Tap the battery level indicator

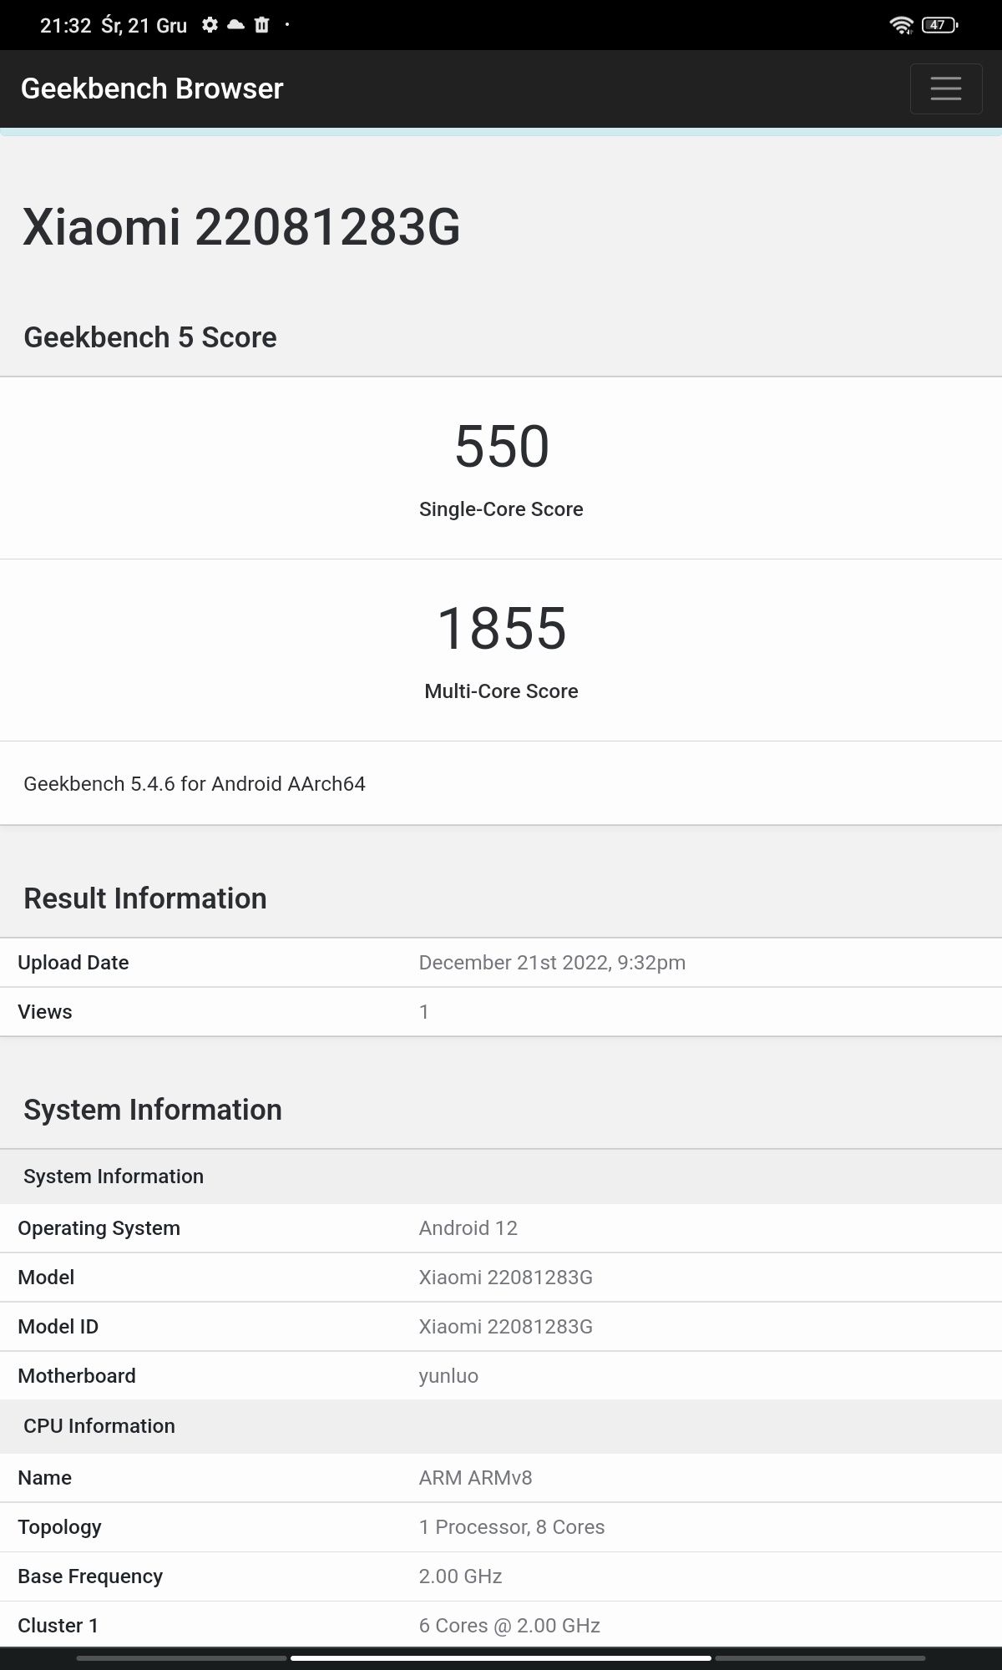click(939, 25)
